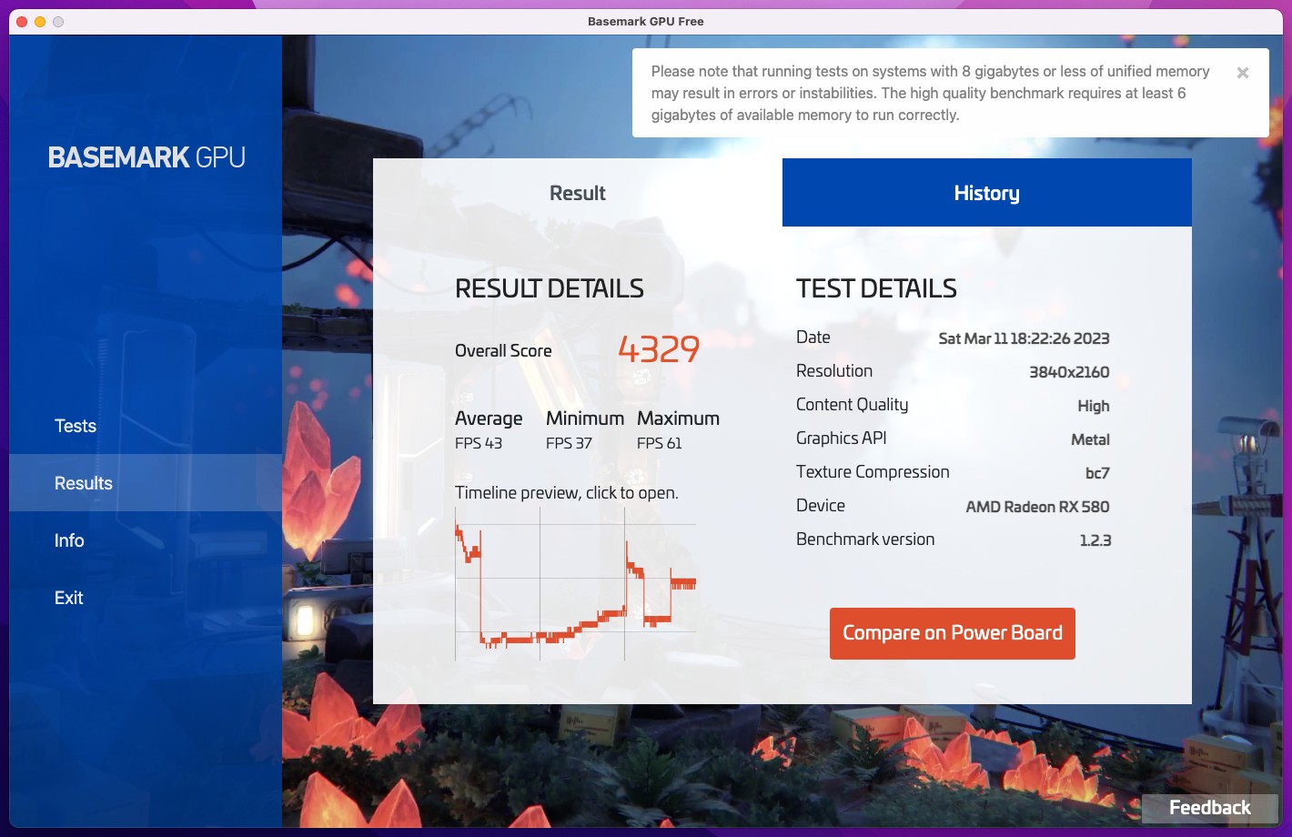Minimize the Basemark GPU Free window
The width and height of the screenshot is (1292, 837).
pyautogui.click(x=40, y=22)
